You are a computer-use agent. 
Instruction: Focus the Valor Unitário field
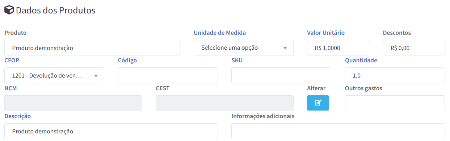click(338, 48)
